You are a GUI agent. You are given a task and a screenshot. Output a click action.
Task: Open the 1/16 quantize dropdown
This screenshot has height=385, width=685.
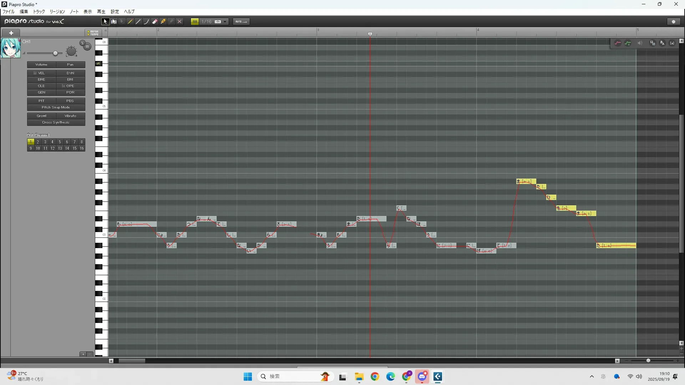click(225, 22)
